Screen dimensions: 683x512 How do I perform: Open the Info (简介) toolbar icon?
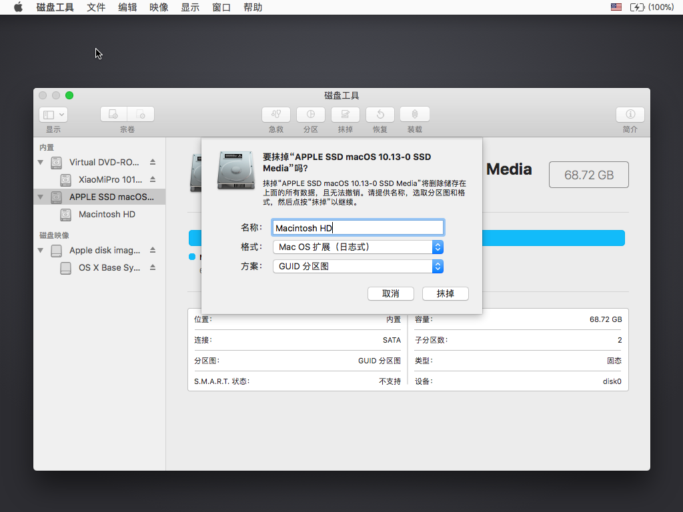click(x=630, y=115)
